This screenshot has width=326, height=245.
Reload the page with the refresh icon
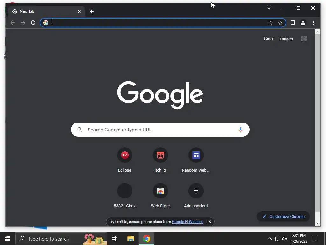(x=33, y=23)
